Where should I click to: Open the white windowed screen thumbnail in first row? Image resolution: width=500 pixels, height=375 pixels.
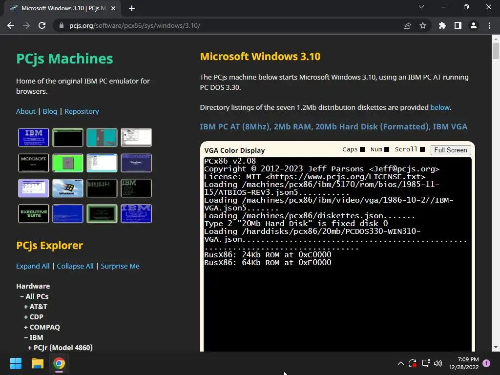(136, 137)
